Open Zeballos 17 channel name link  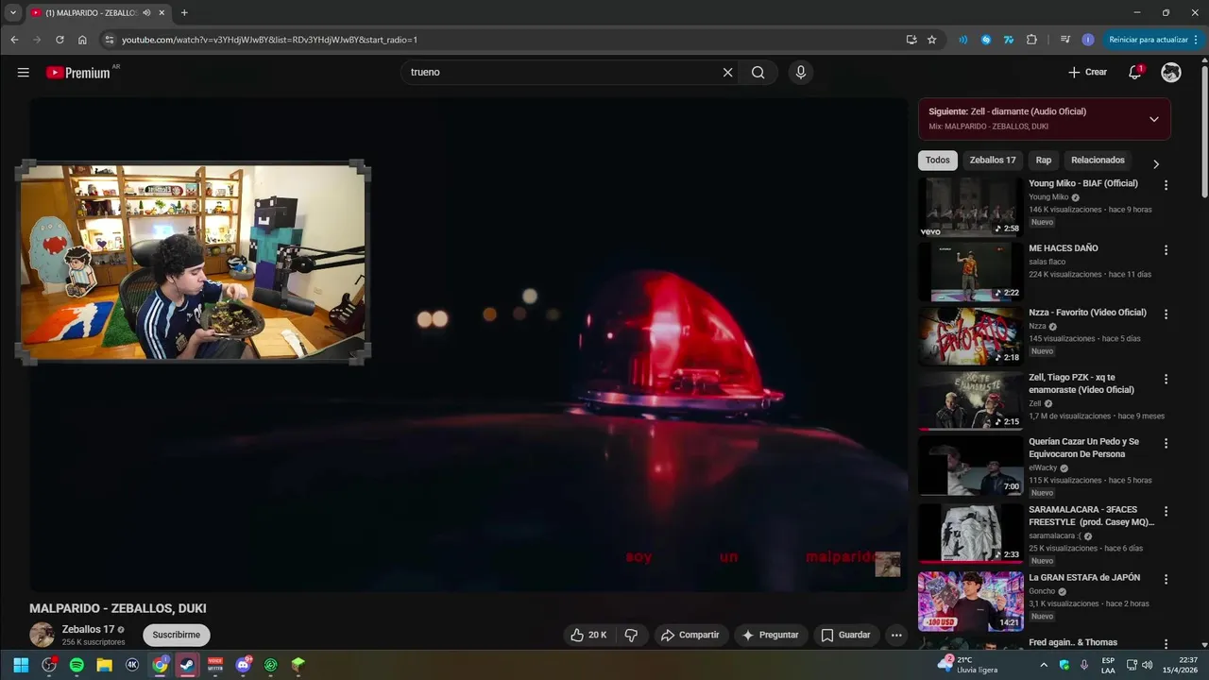88,629
